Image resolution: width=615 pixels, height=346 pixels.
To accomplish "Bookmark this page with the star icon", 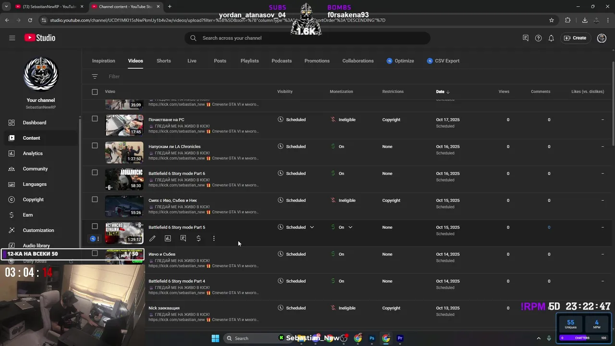I will (552, 20).
